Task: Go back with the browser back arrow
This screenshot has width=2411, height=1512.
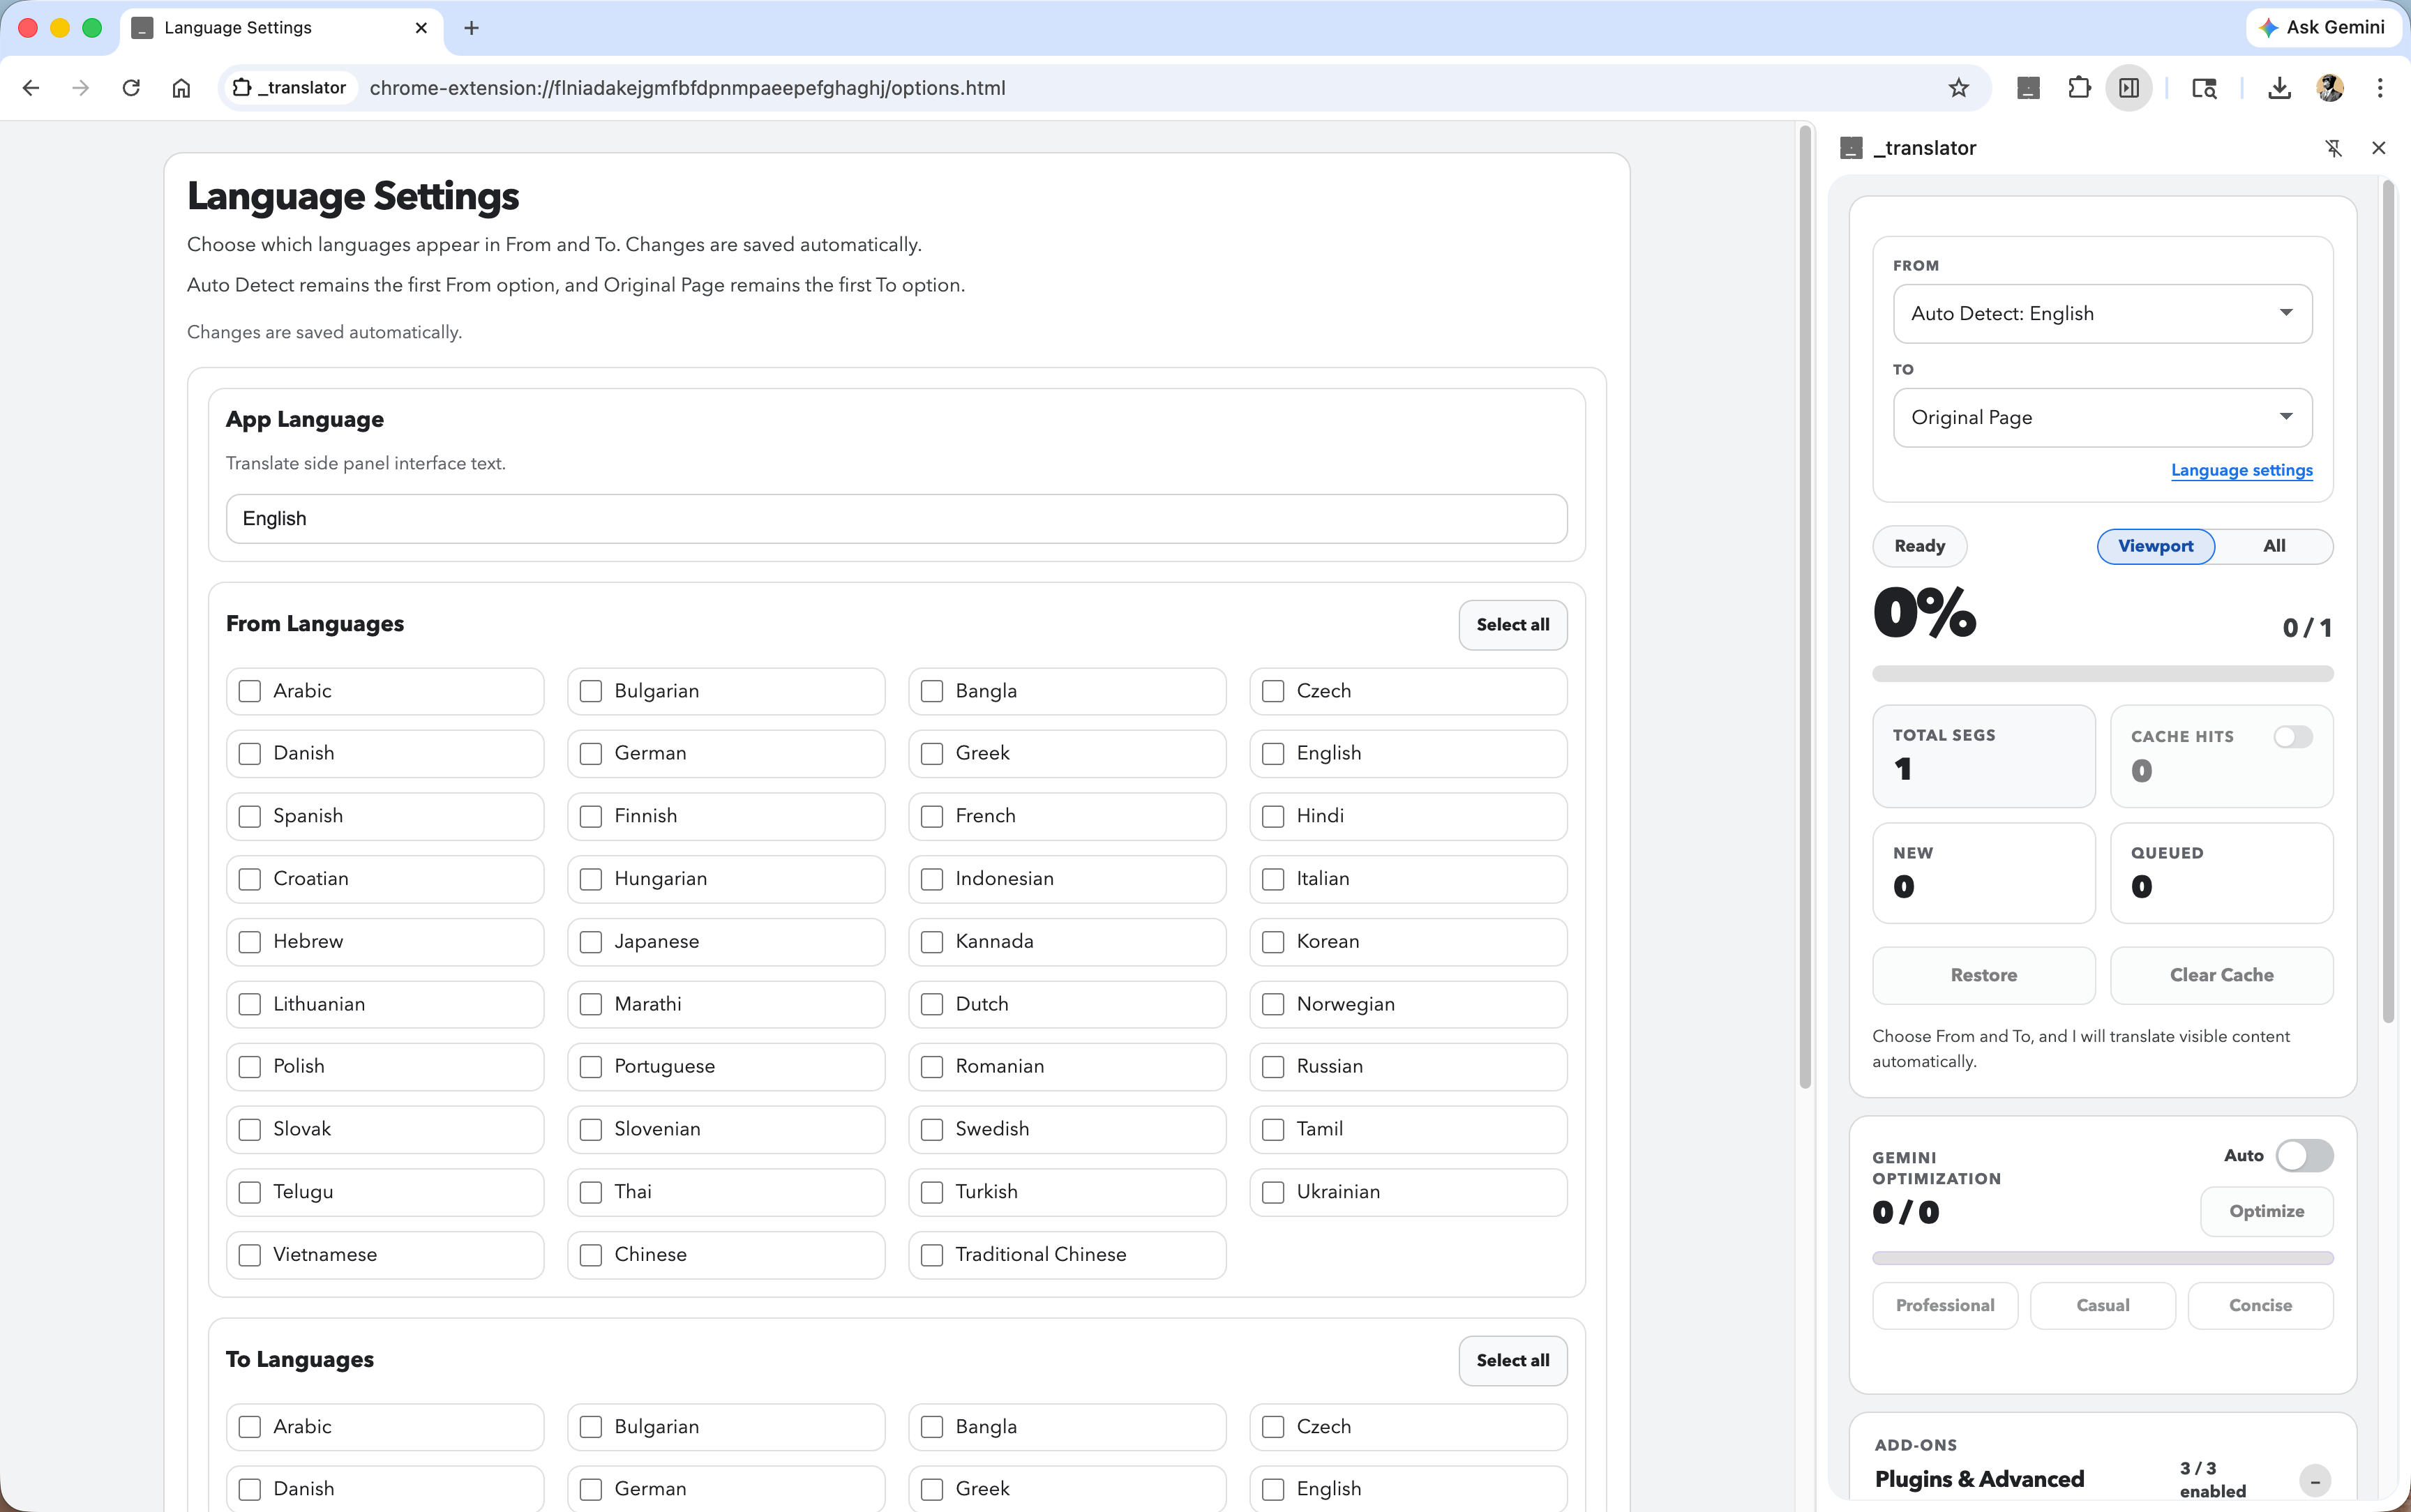Action: click(31, 88)
